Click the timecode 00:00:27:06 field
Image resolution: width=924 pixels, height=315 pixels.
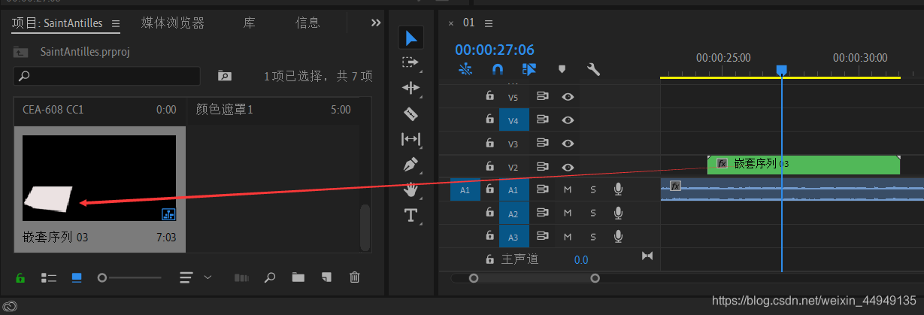point(495,50)
